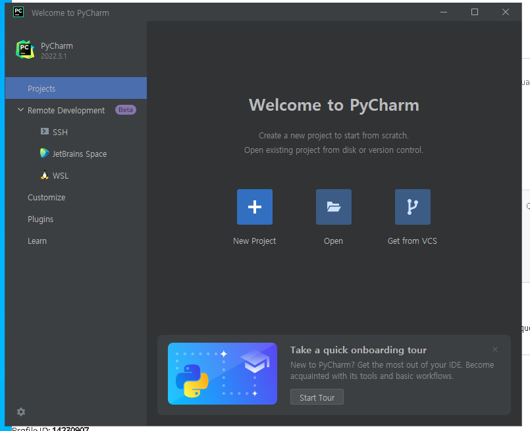Select the Projects tab

pos(76,88)
